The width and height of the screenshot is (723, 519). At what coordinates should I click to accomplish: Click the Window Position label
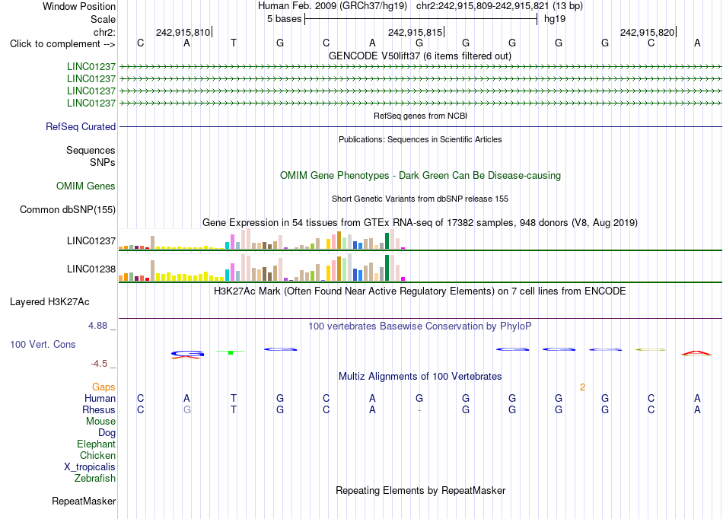coord(79,6)
